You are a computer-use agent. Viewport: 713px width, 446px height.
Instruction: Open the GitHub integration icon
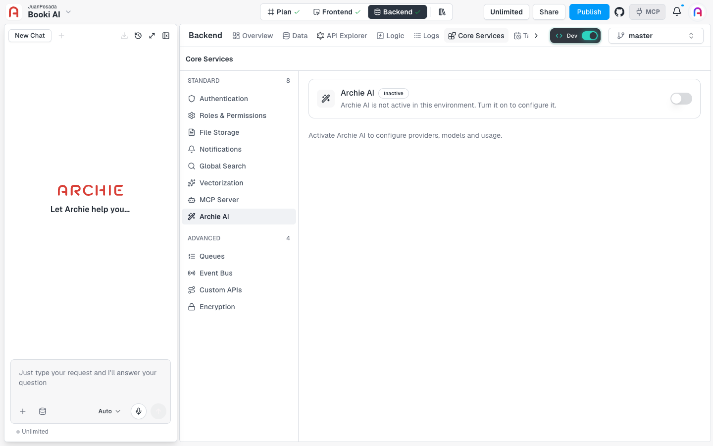tap(619, 12)
